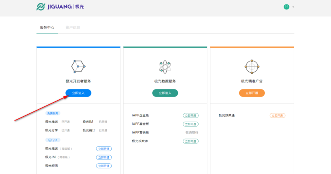Open the user avatar account icon
This screenshot has width=331, height=174.
(x=286, y=7)
